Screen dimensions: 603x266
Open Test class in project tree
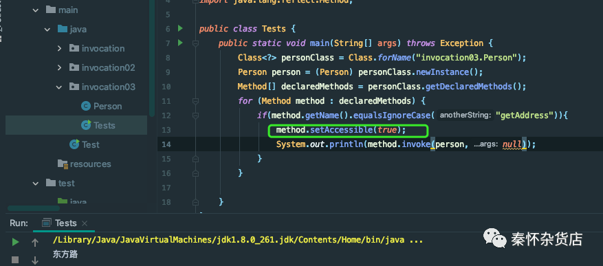(x=90, y=144)
